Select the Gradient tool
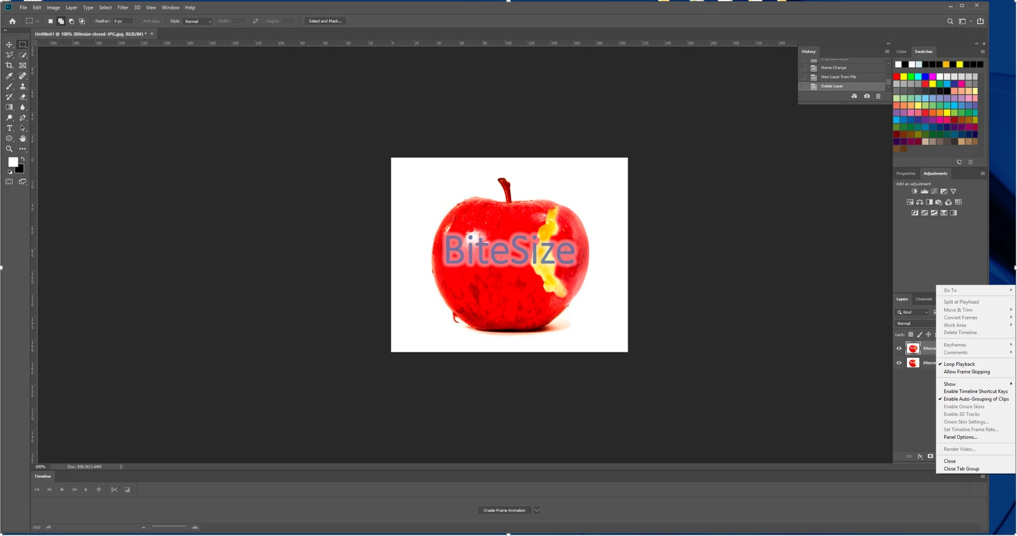 click(x=9, y=108)
